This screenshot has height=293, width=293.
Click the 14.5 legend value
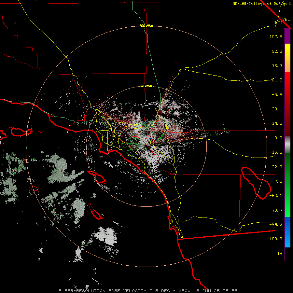277,123
